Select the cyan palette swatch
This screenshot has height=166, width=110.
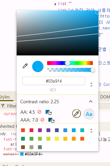(x=82, y=130)
